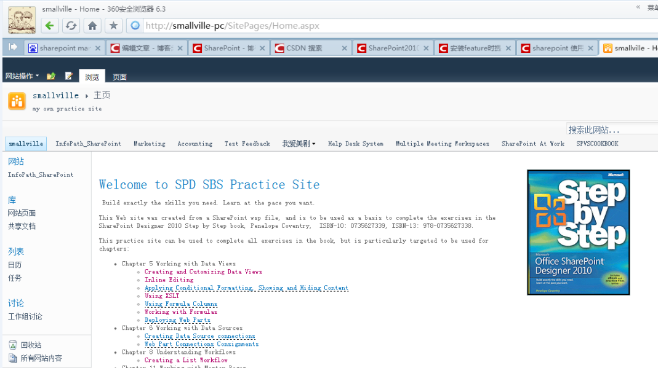Open Using XSLT link
The height and width of the screenshot is (368, 658).
click(x=162, y=296)
